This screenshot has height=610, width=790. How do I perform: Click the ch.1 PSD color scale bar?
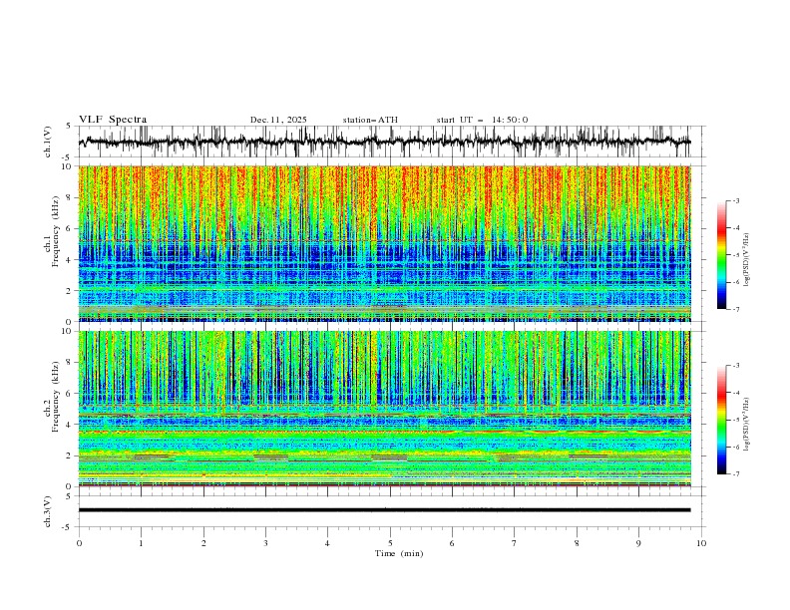click(721, 255)
